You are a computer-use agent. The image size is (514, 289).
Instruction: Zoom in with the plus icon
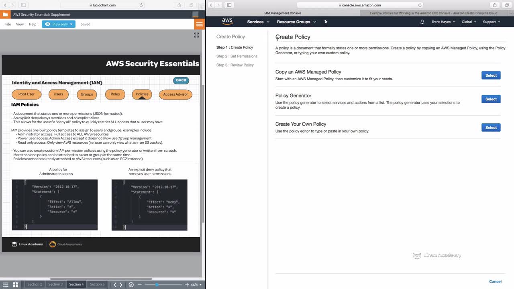187,285
